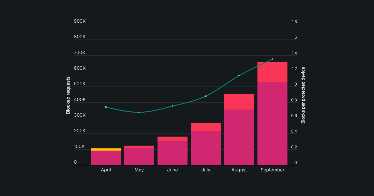Select the red top segment of June bar
Image resolution: width=374 pixels, height=196 pixels.
pyautogui.click(x=173, y=138)
